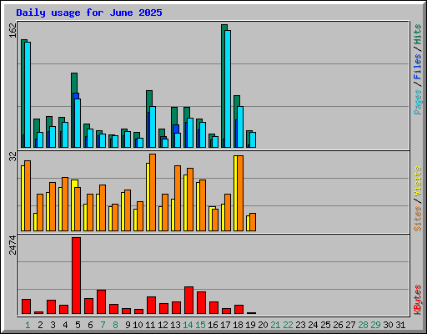Screen dimensions: 427x334
Task: Click green day 22 on the x-axis
Action: [x=288, y=325]
